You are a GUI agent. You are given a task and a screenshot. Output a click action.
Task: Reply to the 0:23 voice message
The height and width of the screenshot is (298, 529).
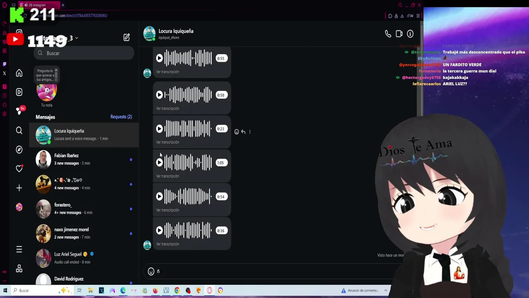tap(243, 132)
